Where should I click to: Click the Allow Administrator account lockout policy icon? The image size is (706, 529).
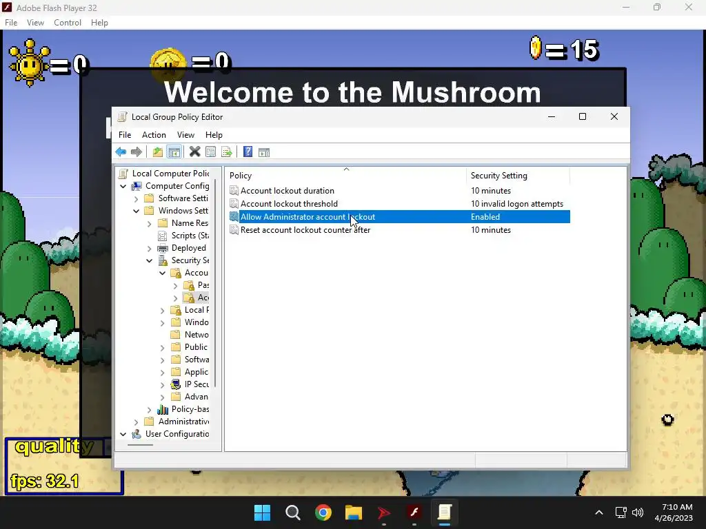tap(234, 217)
